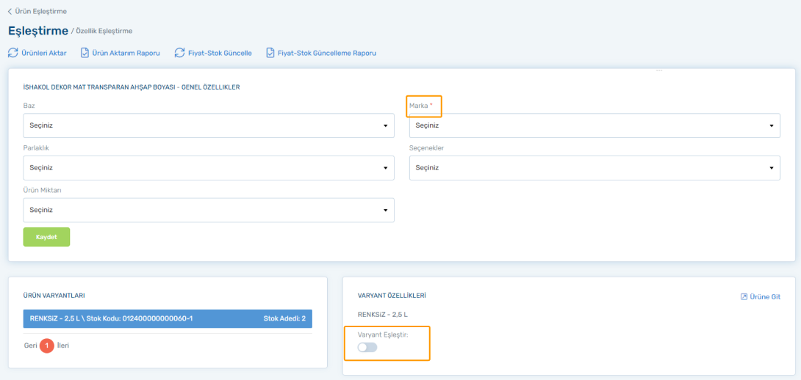The image size is (801, 380).
Task: Click the Geri pagination link
Action: (x=31, y=346)
